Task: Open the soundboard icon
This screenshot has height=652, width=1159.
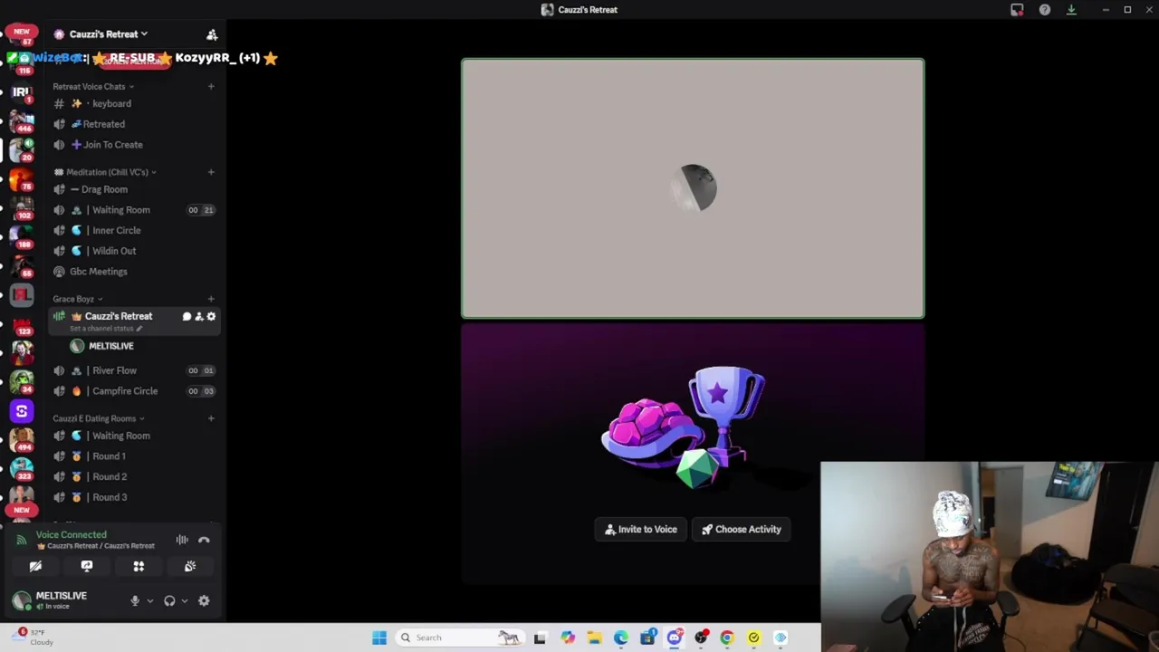Action: tap(190, 566)
